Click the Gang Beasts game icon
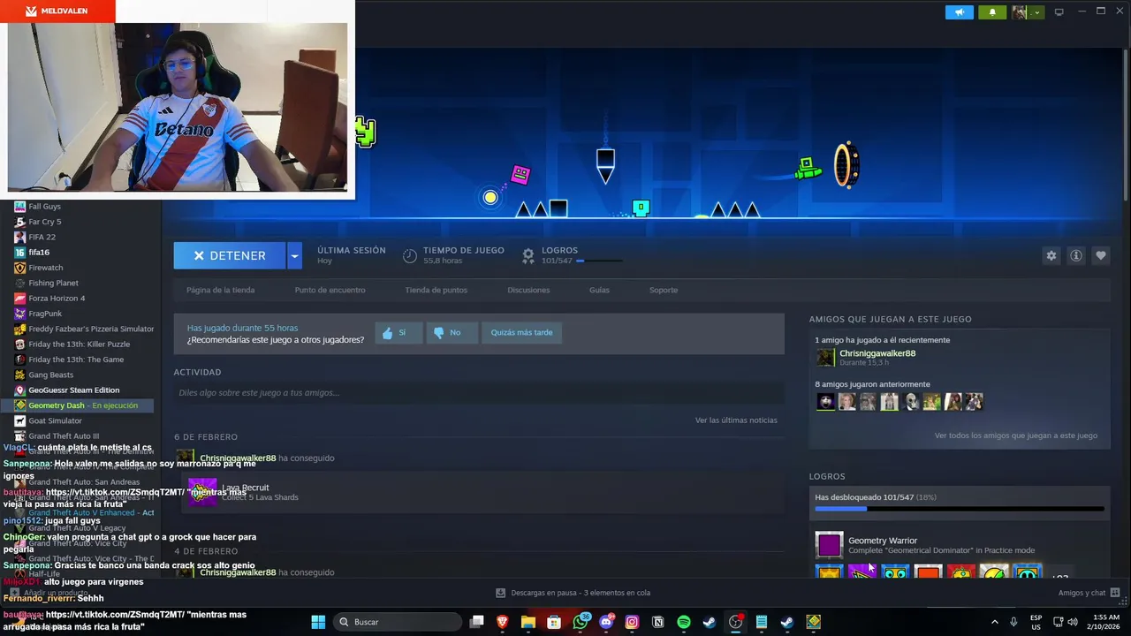Image resolution: width=1131 pixels, height=636 pixels. point(20,375)
